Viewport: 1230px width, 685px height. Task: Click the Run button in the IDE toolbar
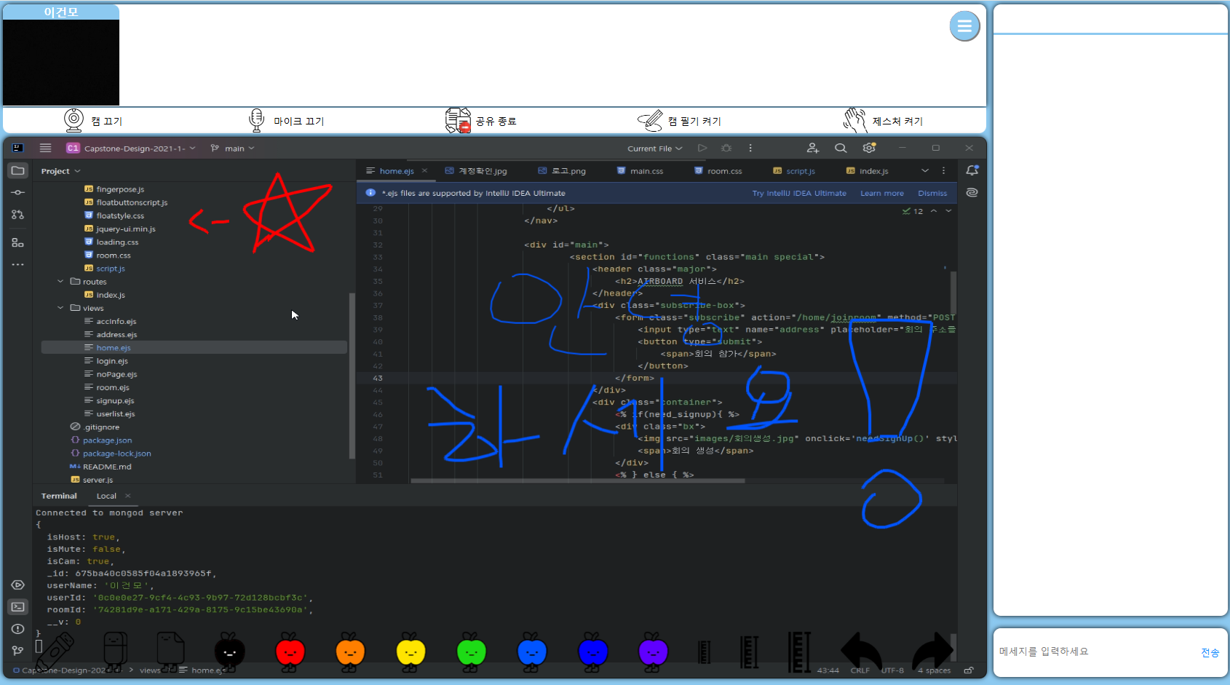702,148
